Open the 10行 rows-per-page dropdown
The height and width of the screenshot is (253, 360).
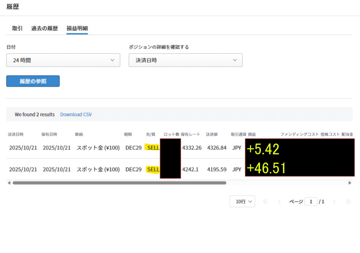(242, 201)
